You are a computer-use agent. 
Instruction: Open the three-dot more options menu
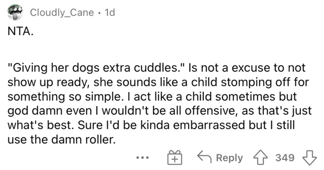coord(143,158)
